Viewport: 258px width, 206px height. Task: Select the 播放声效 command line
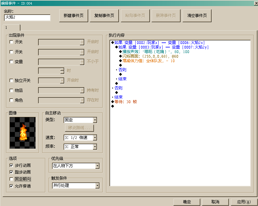[x=154, y=52]
